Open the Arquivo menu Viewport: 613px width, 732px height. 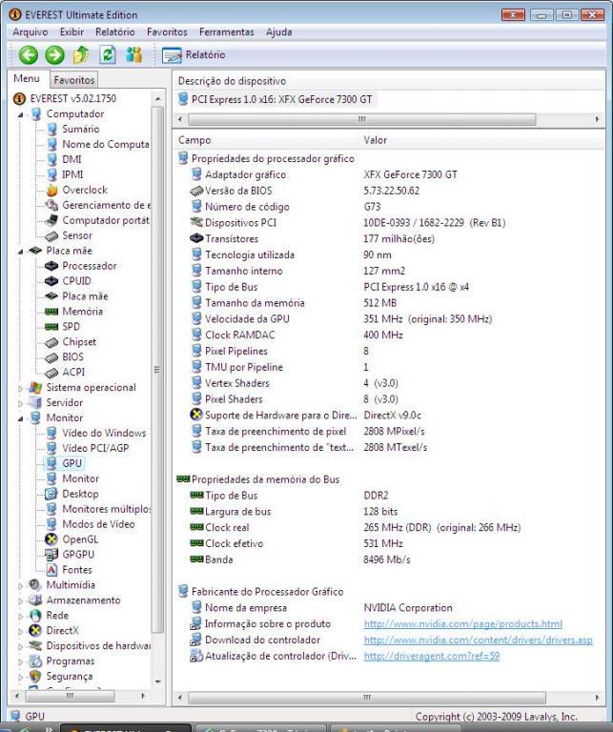(x=30, y=32)
